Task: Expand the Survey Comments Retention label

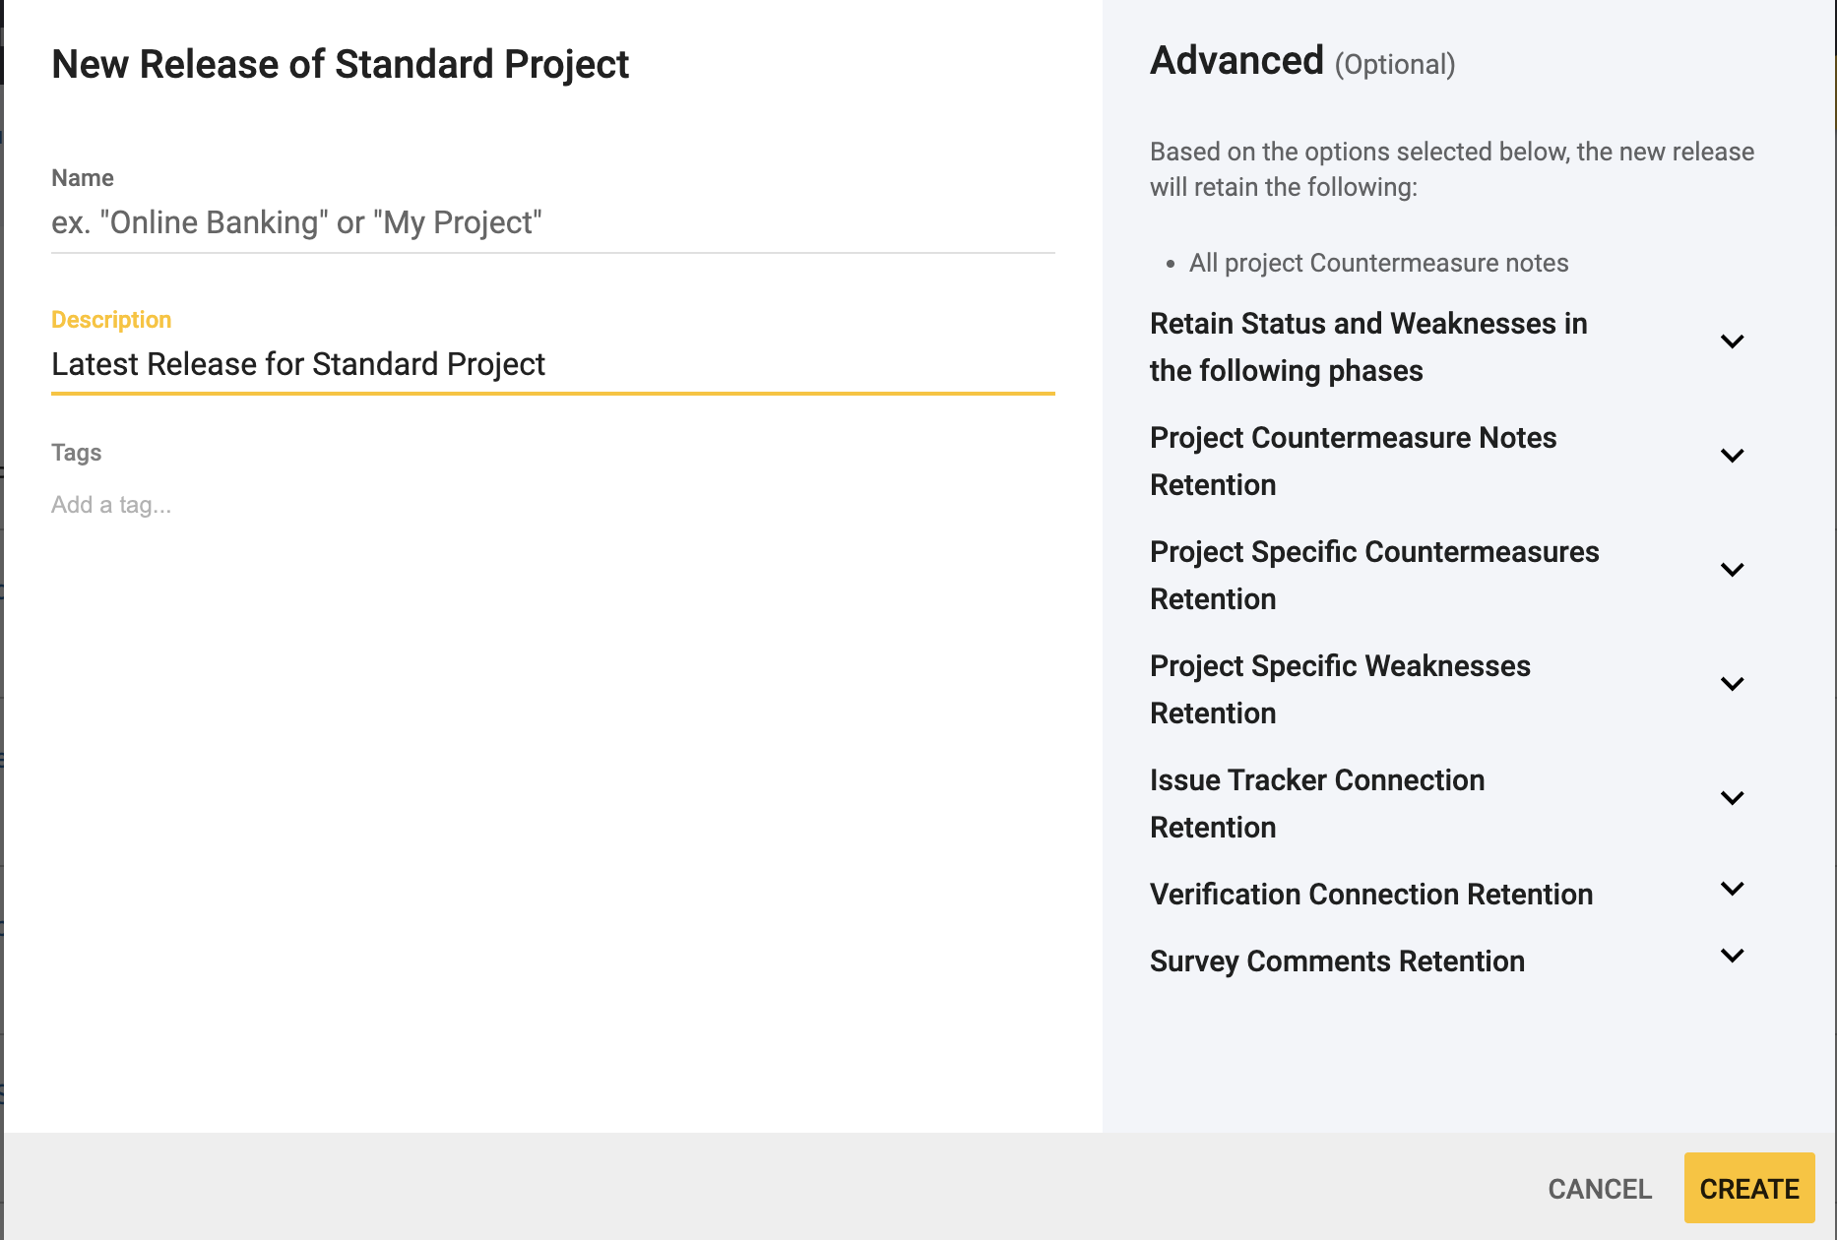Action: pos(1337,961)
